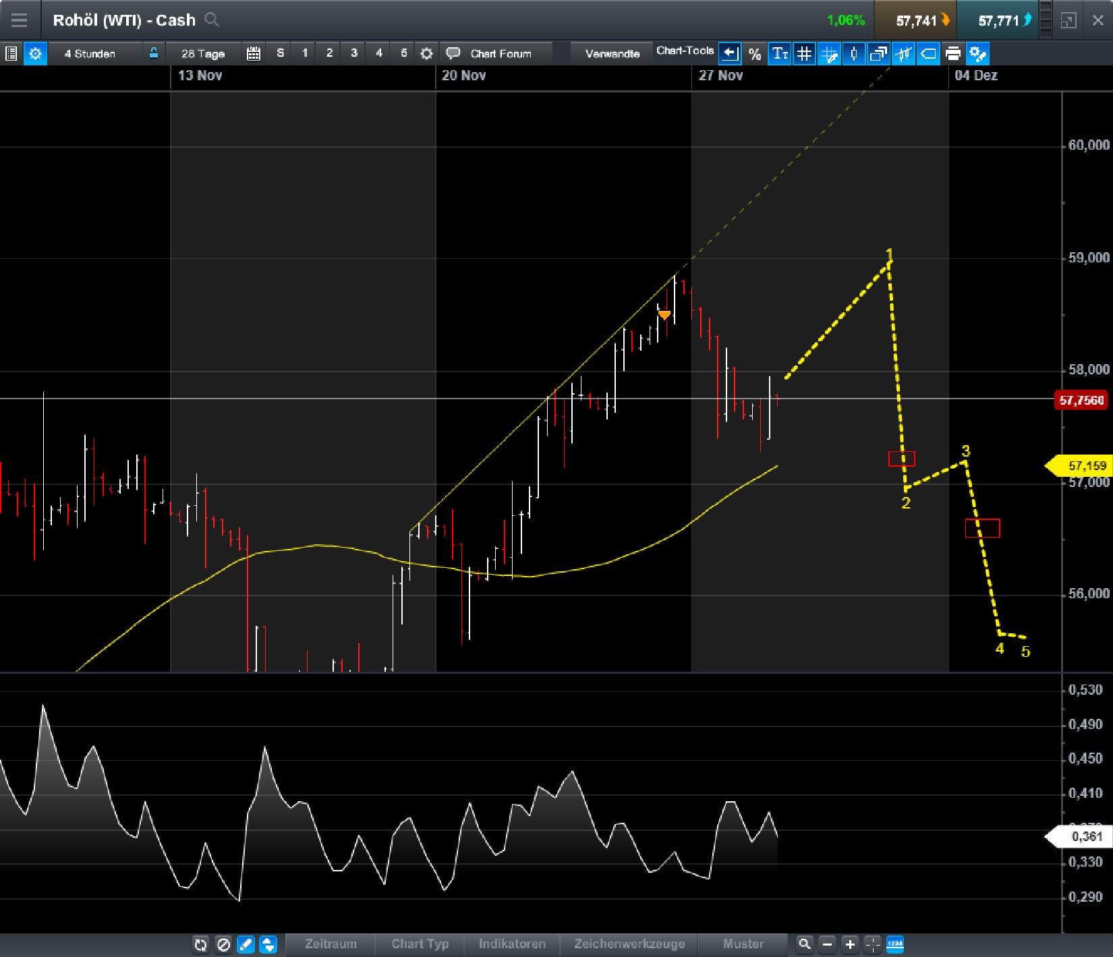Select the text annotation Tt tool
The width and height of the screenshot is (1113, 957).
[x=780, y=54]
